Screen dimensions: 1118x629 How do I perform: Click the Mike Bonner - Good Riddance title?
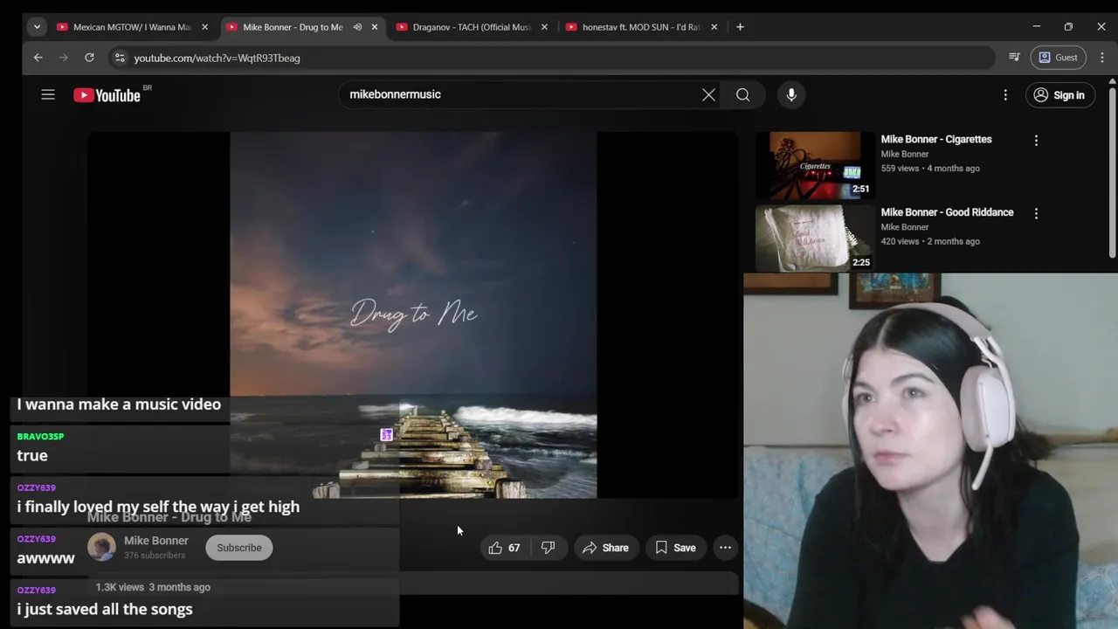pos(947,212)
